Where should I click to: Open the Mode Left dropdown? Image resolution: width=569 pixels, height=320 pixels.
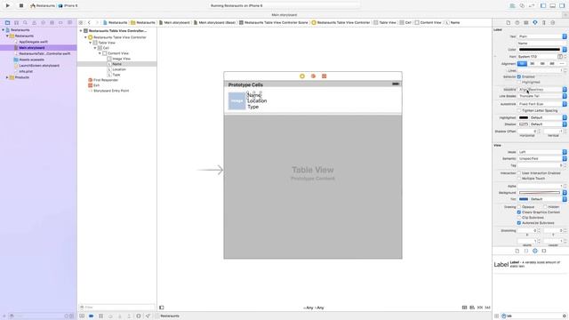(542, 152)
